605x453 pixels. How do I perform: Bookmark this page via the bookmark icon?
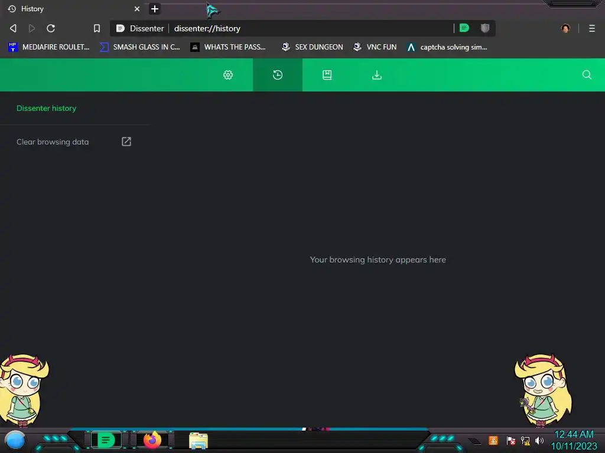pyautogui.click(x=97, y=28)
